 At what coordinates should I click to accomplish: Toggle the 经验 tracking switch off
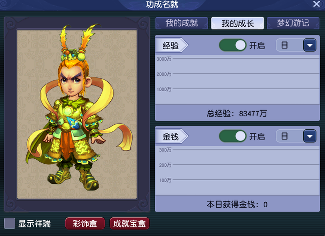pyautogui.click(x=232, y=45)
